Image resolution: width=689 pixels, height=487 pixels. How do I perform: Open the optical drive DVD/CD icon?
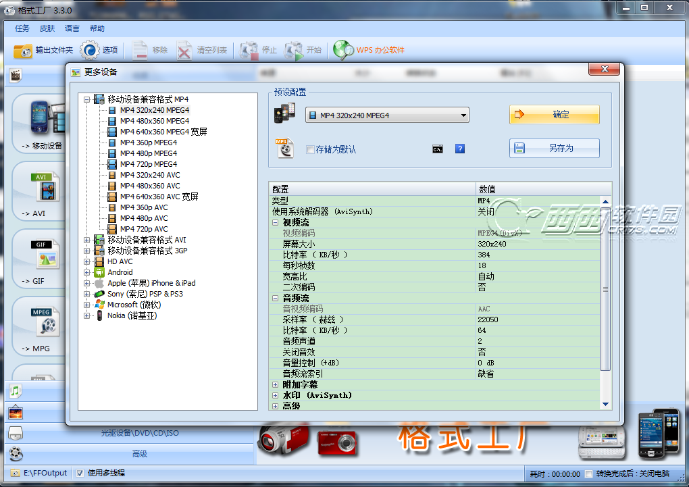coord(16,434)
